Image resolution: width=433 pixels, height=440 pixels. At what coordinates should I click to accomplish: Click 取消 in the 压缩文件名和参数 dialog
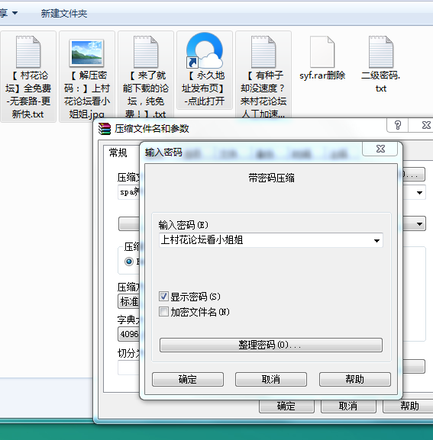tap(348, 406)
